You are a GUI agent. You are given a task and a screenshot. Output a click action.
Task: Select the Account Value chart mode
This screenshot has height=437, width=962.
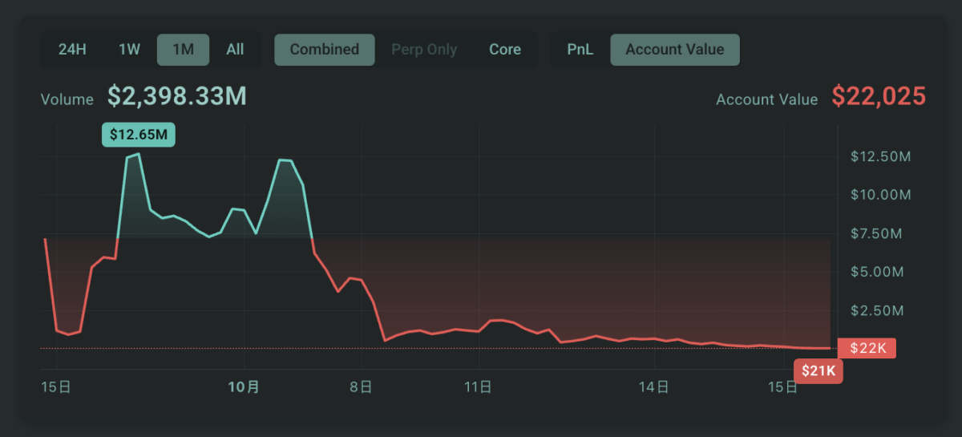tap(675, 49)
